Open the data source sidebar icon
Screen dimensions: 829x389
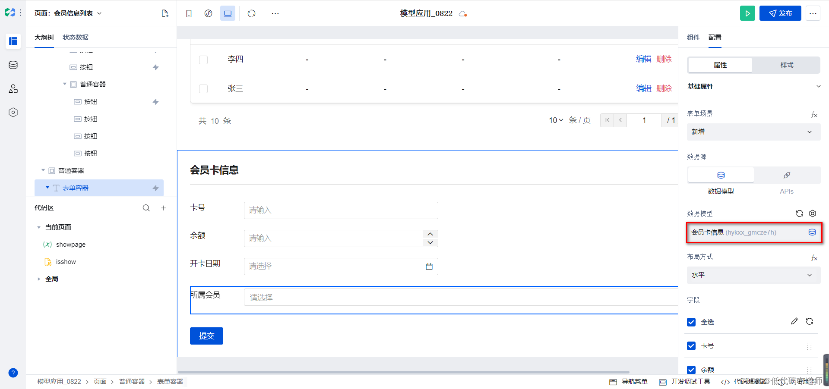(13, 65)
